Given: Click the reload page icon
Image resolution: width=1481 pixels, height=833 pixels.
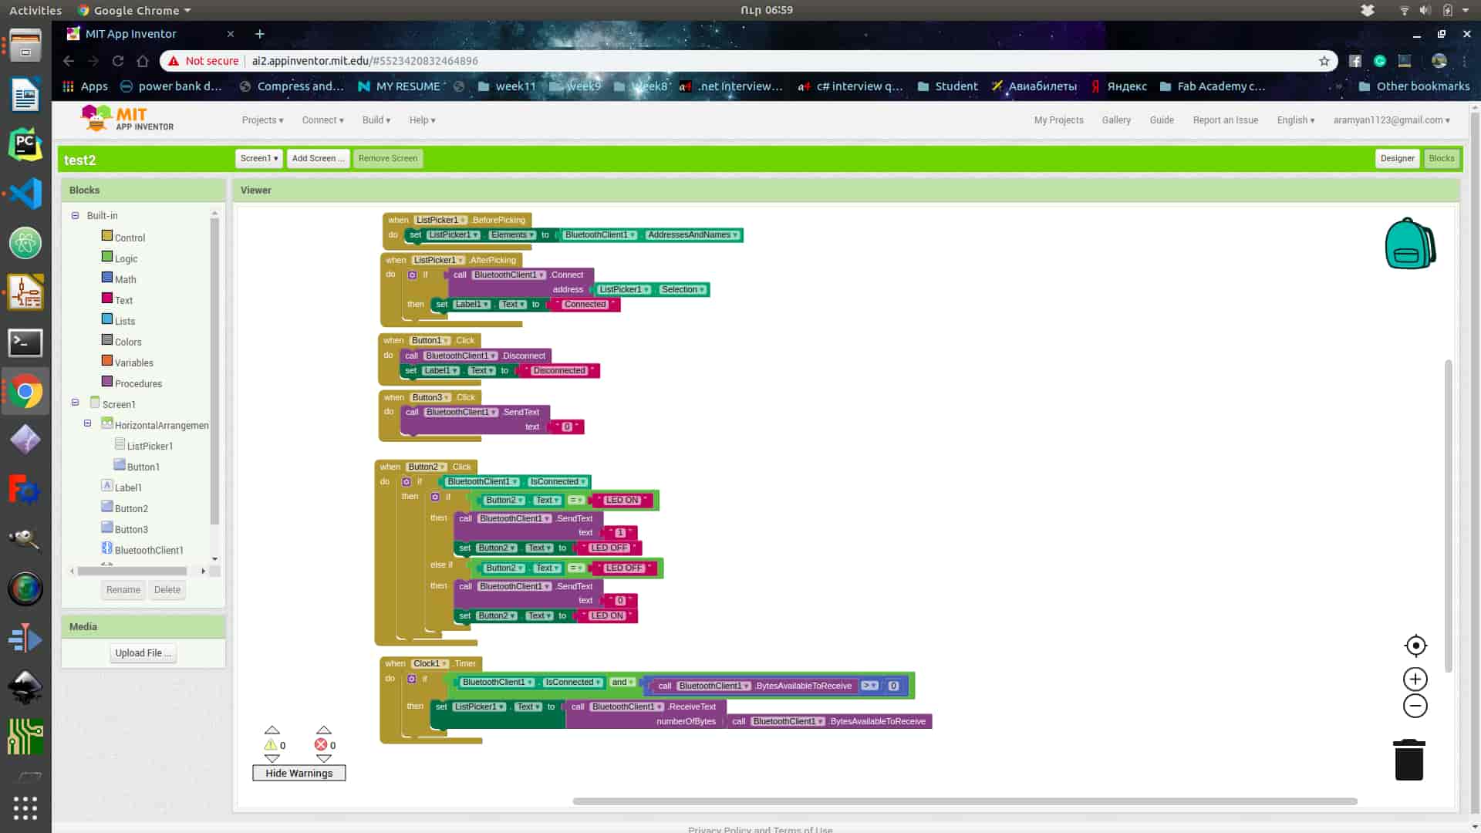Looking at the screenshot, I should 118,61.
